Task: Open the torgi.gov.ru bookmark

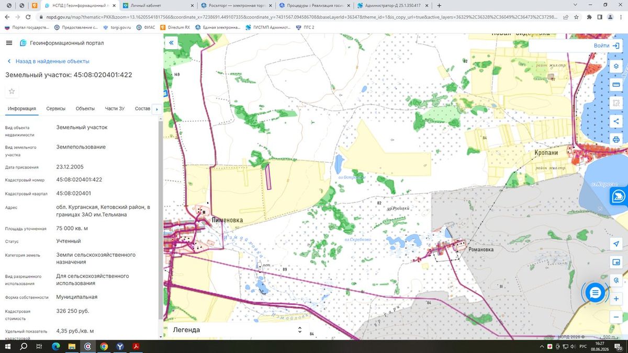Action: coord(117,27)
